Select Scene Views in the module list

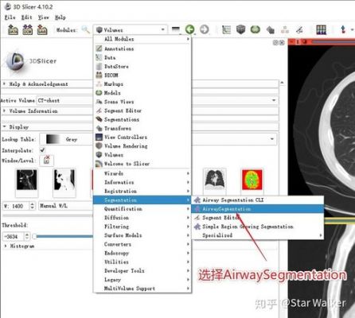coord(142,102)
